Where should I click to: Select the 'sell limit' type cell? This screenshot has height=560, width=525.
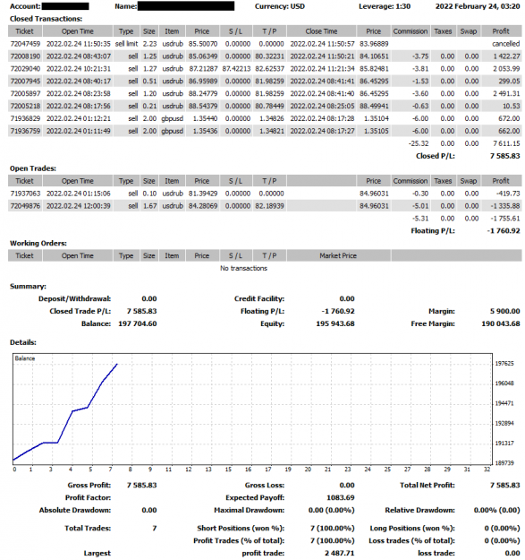(x=126, y=44)
